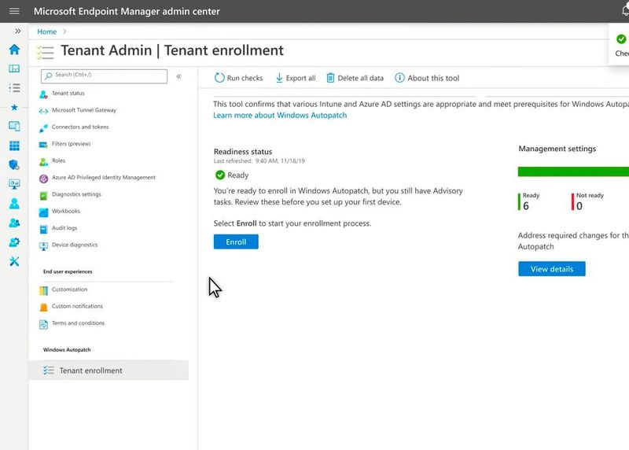Click the Home icon in left rail

(14, 50)
